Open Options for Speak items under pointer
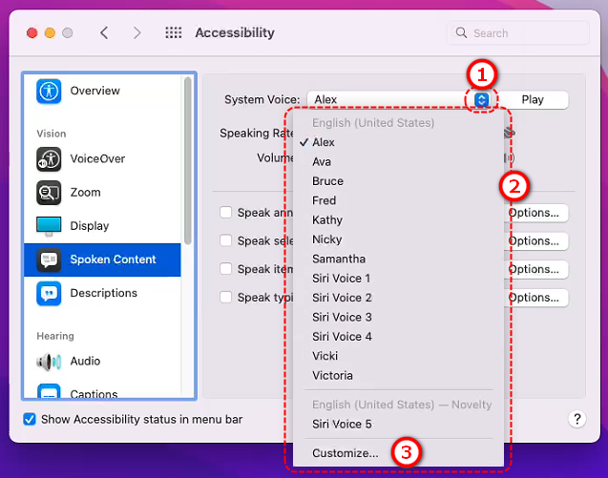Viewport: 608px width, 478px height. 535,269
